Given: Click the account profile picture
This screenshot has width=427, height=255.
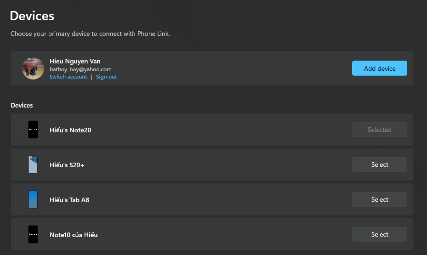Looking at the screenshot, I should [33, 68].
